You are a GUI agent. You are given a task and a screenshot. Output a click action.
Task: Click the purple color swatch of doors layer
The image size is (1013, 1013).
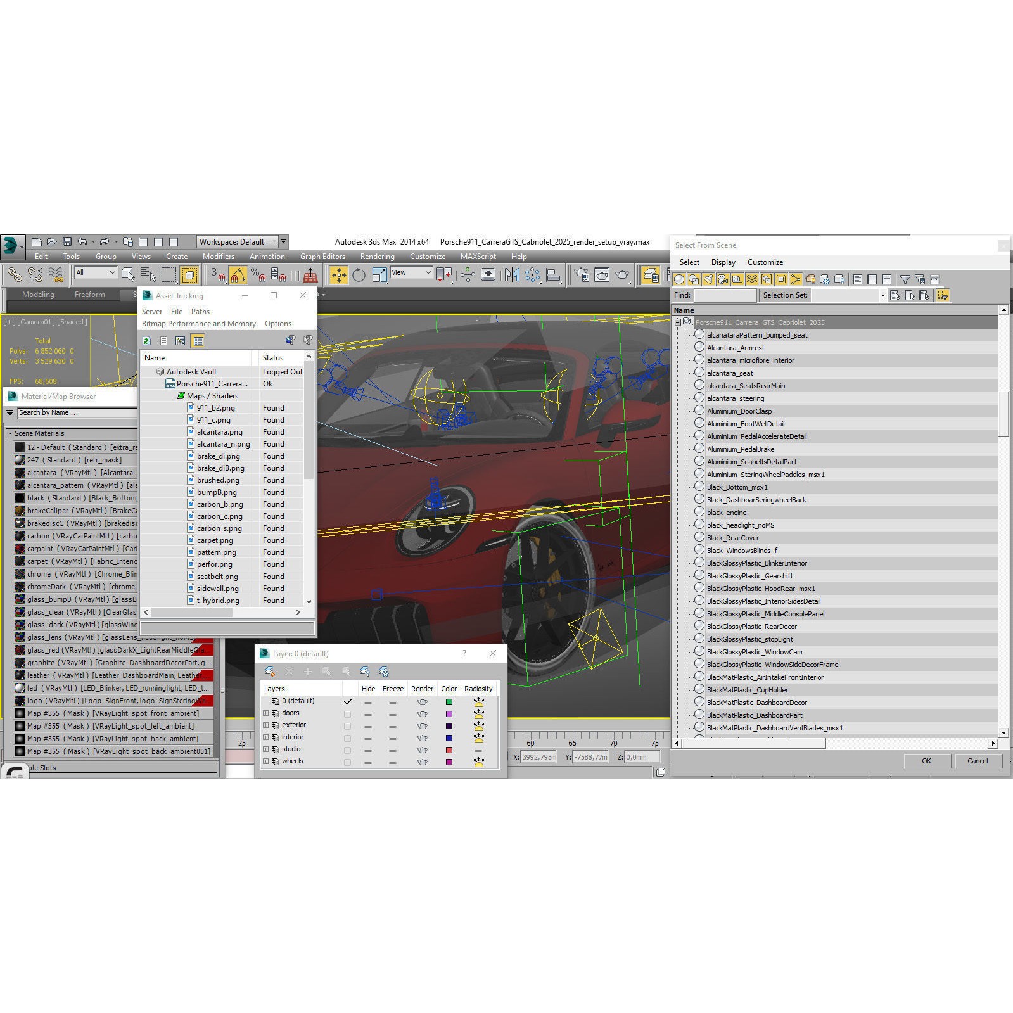point(449,714)
